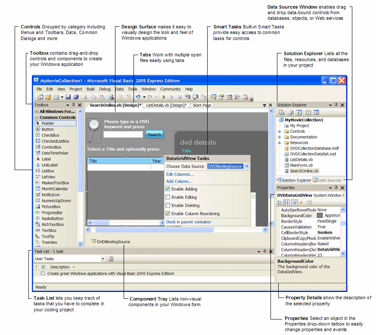
Task: Expand the Controls folder in tree
Action: 280,131
